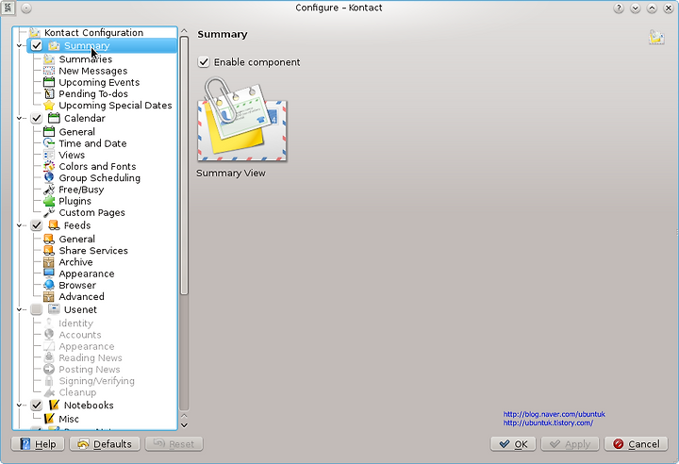Uncheck the Summary component checkbox in tree
The image size is (679, 464).
coord(37,45)
